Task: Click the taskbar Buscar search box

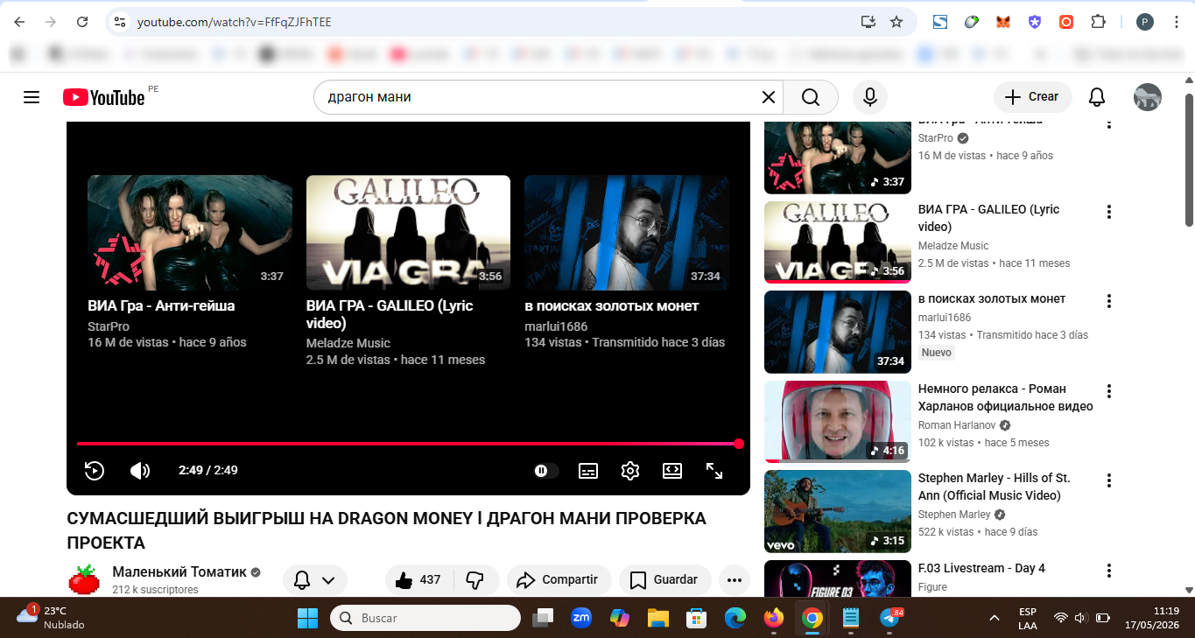Action: point(425,618)
